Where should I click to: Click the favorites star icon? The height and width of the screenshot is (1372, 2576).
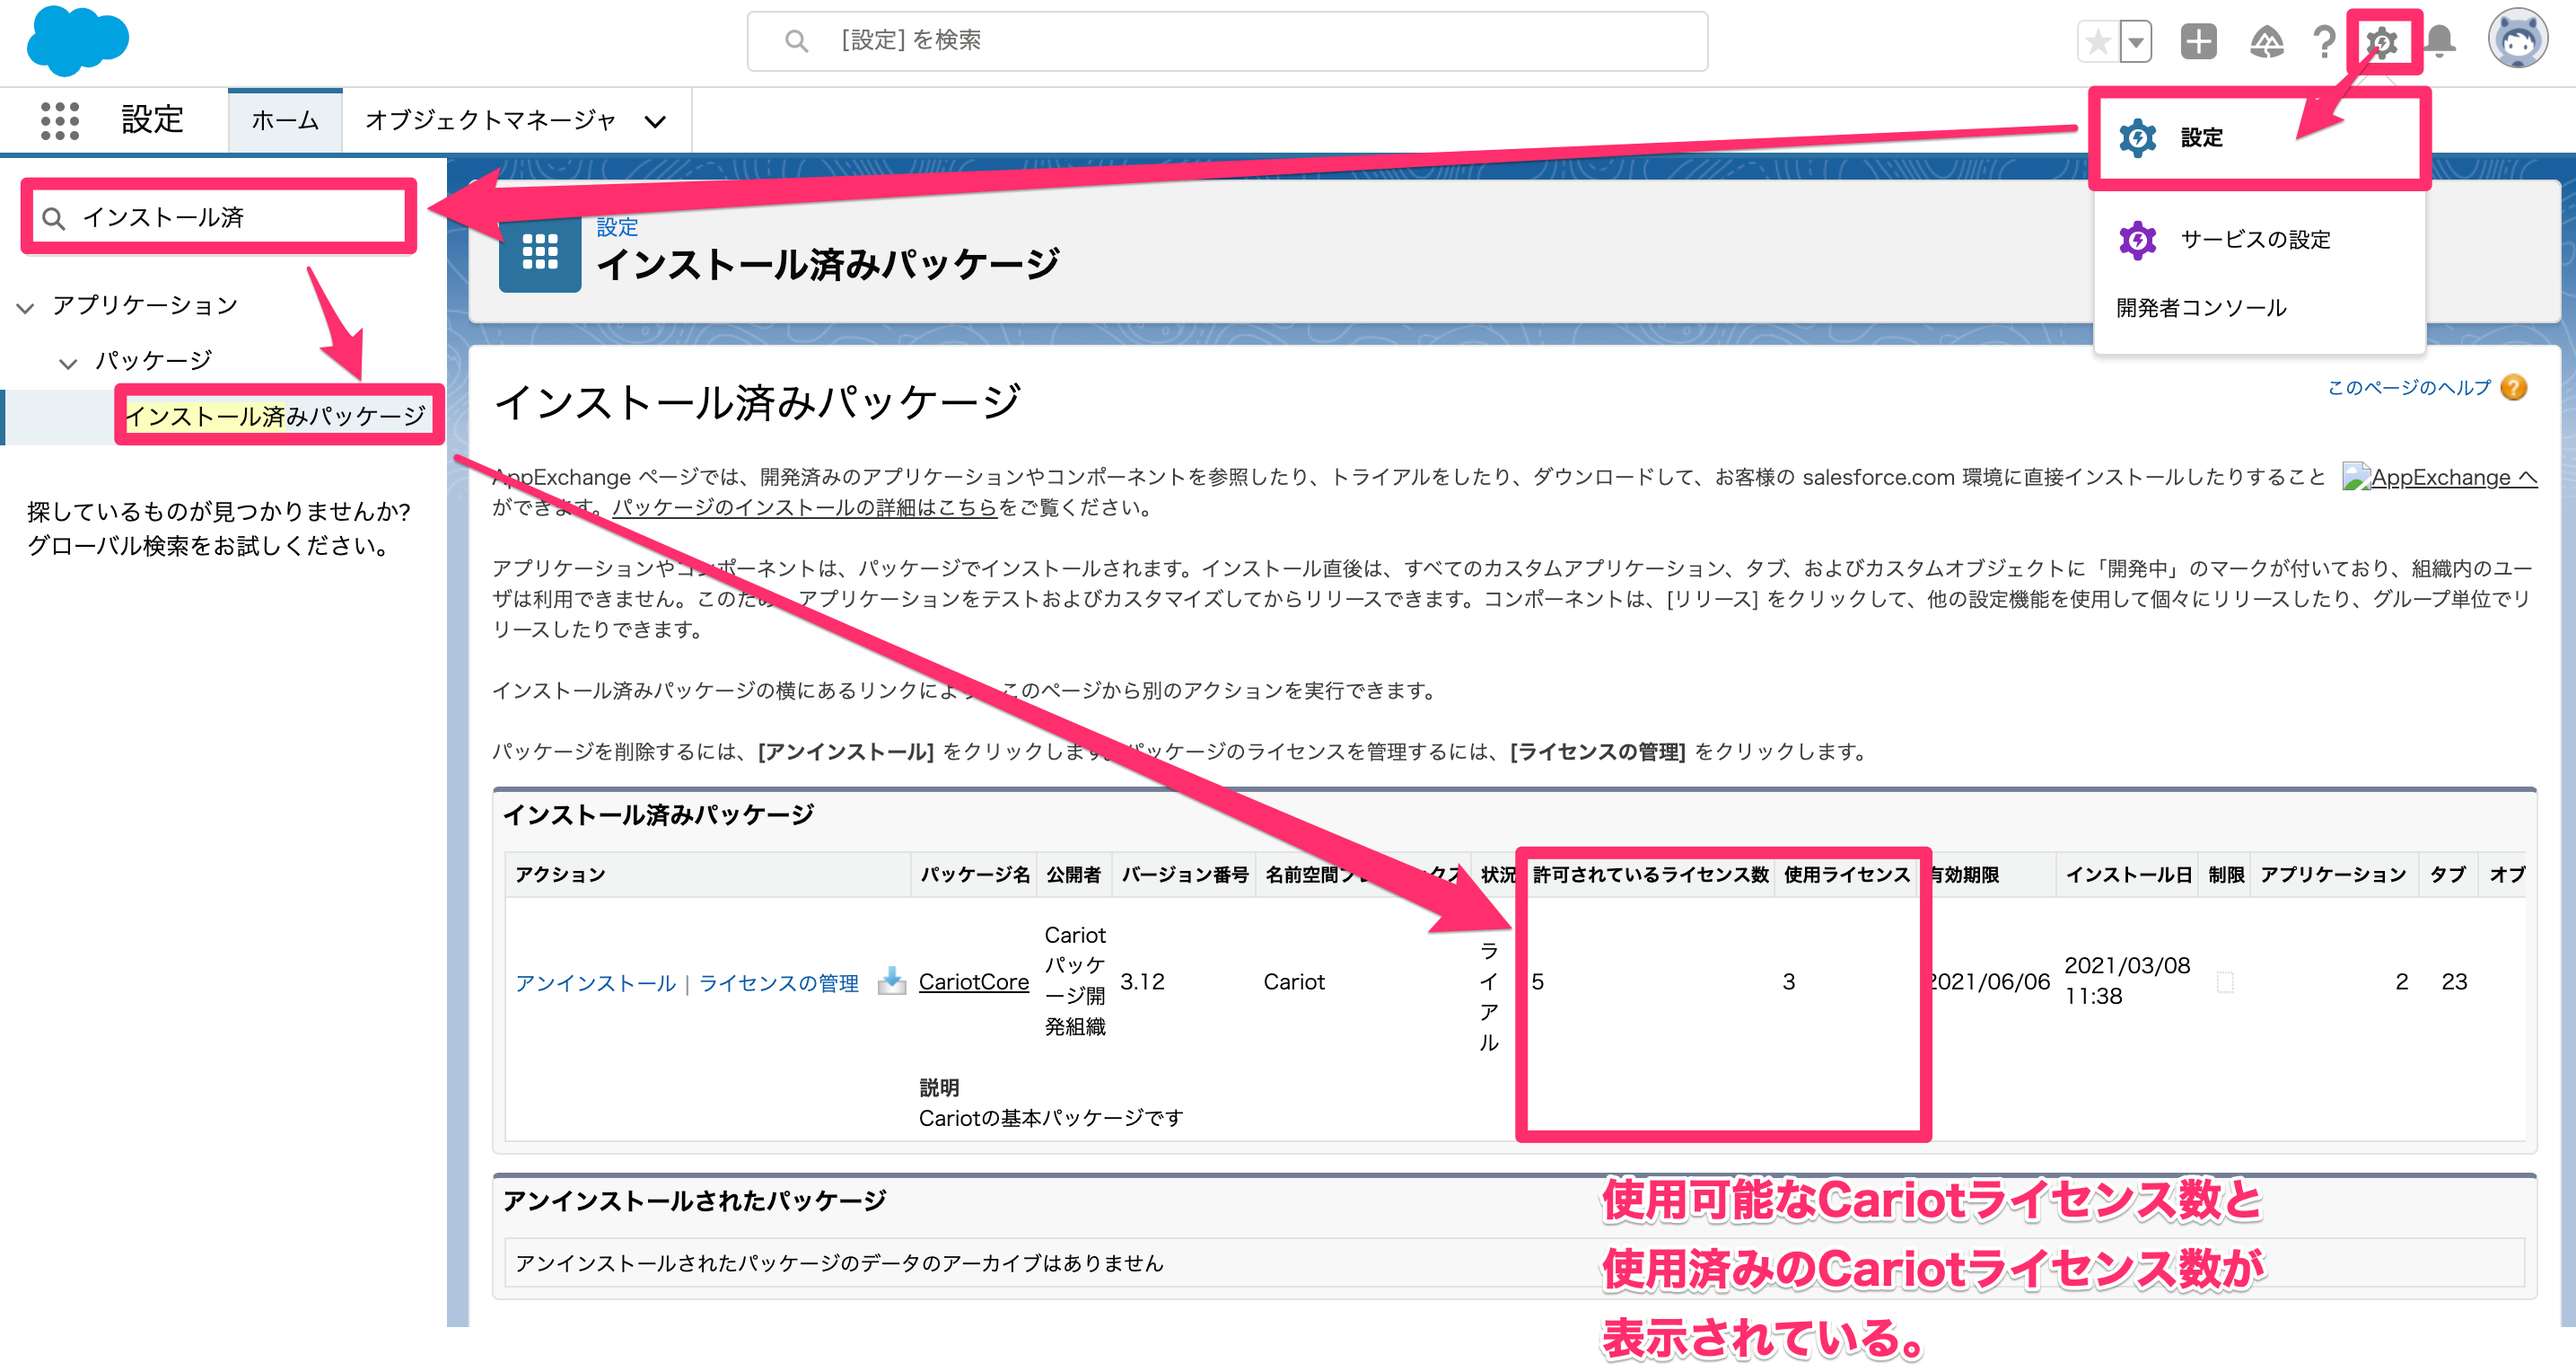pyautogui.click(x=2098, y=42)
